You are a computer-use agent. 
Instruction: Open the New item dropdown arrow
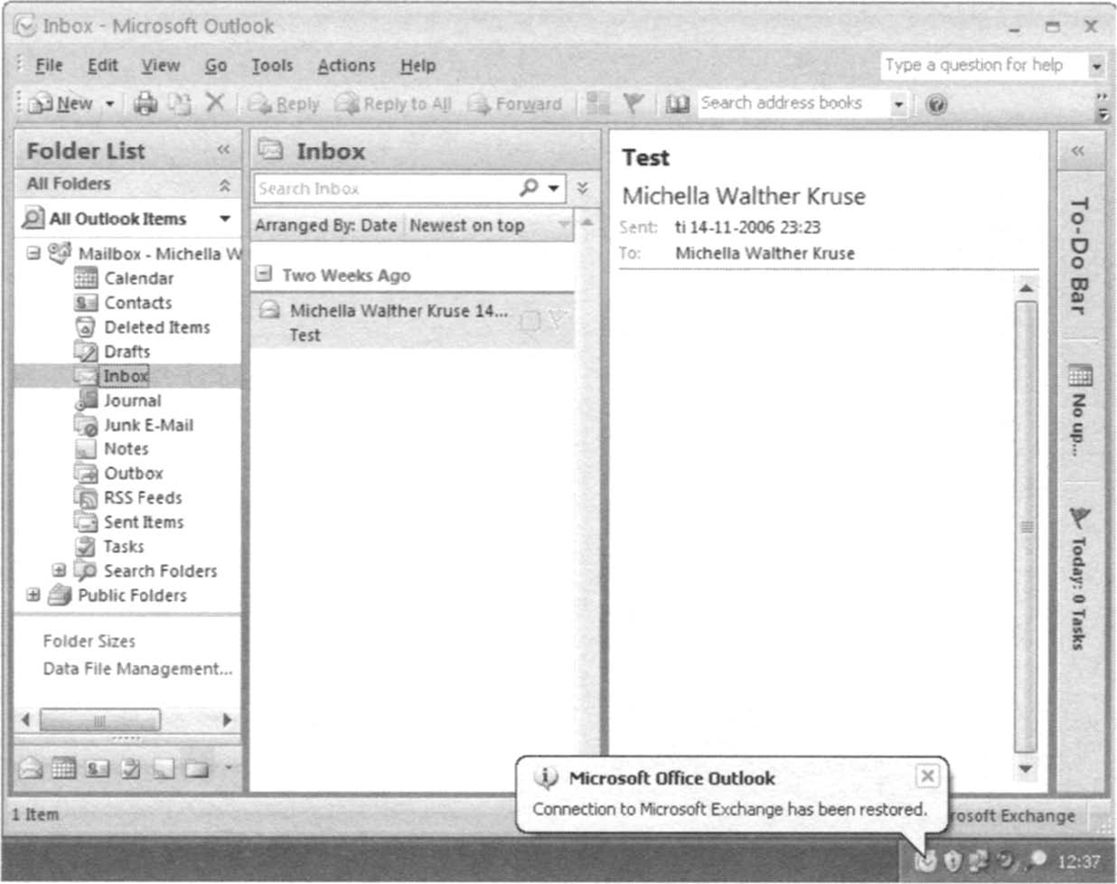click(109, 104)
